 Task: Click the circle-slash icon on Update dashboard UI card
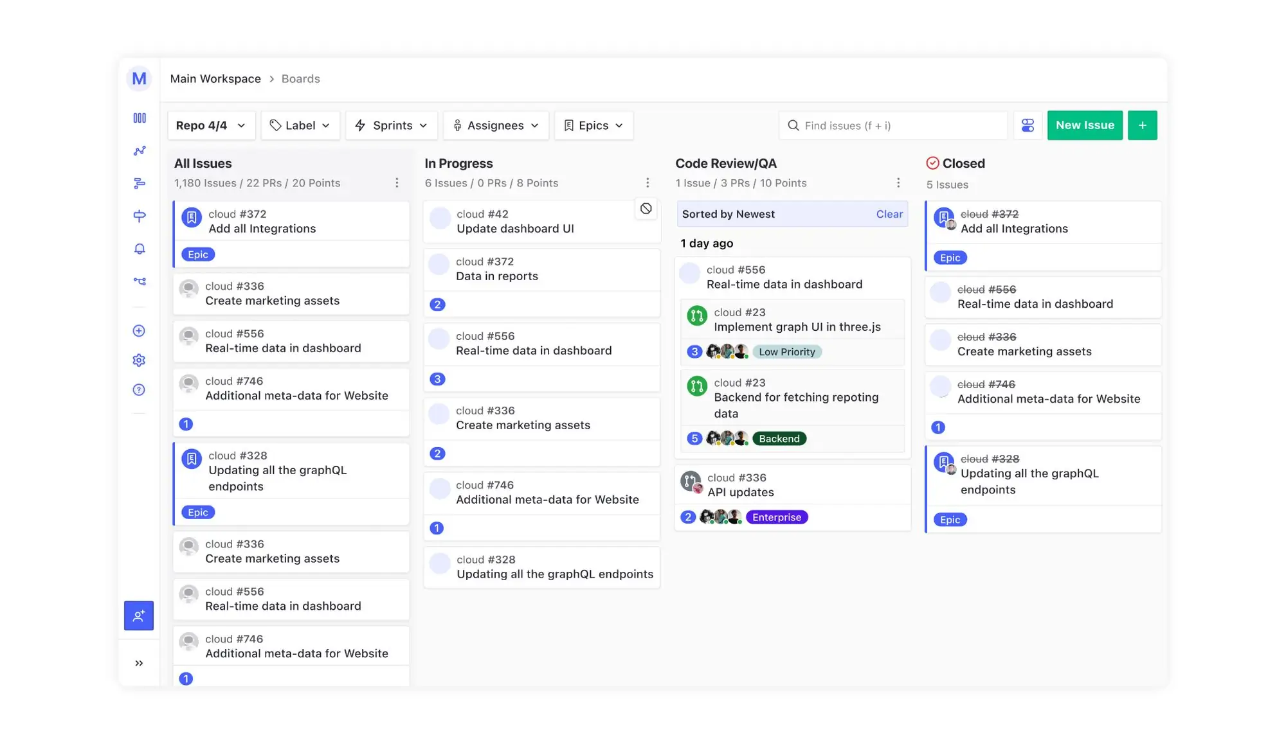646,208
